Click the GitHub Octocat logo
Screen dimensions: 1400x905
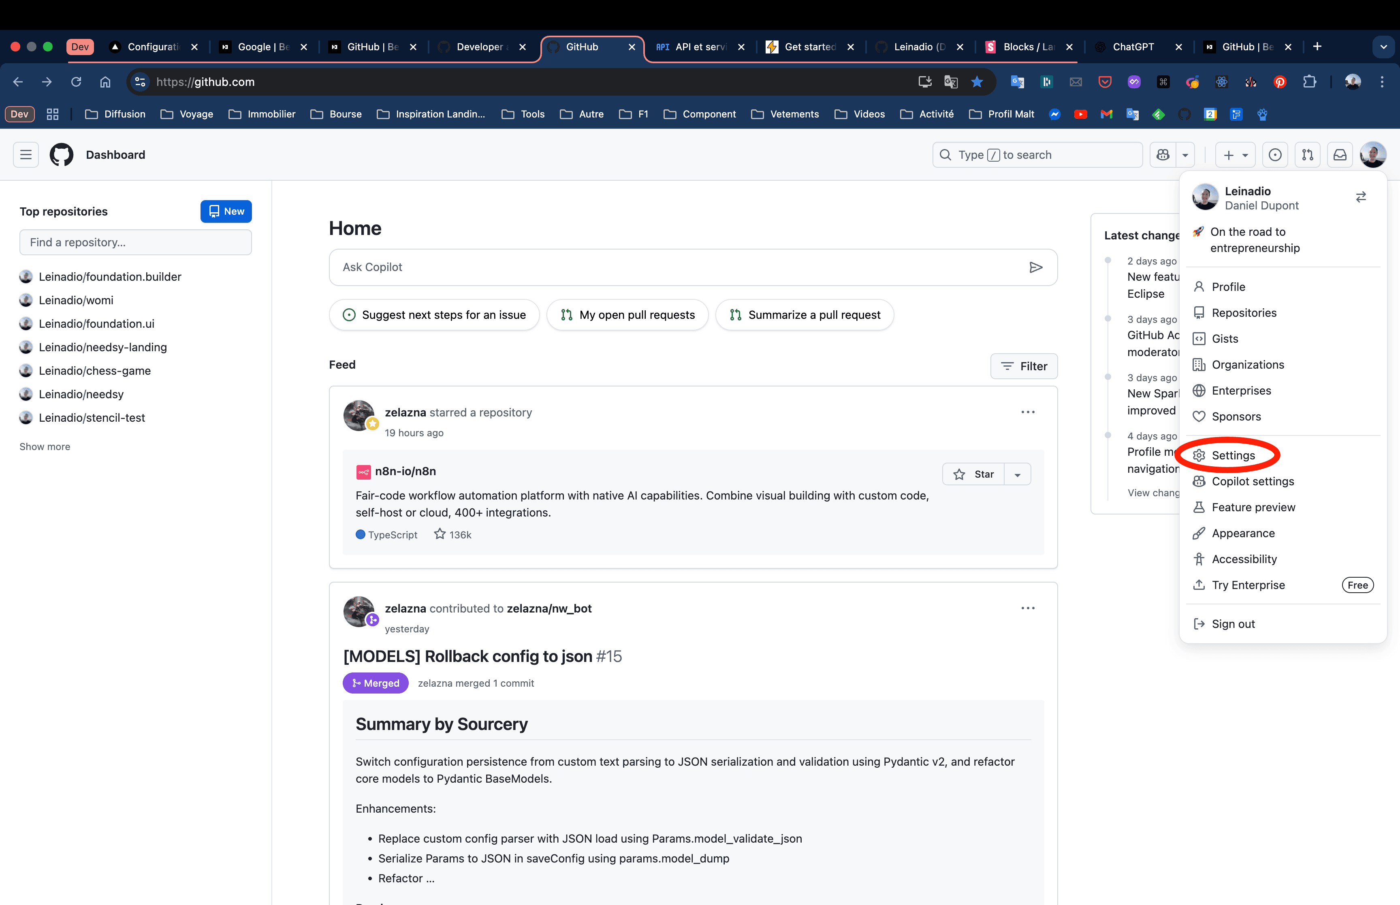coord(61,155)
